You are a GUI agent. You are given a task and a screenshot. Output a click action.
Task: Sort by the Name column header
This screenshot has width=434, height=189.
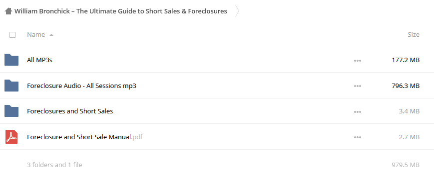[x=36, y=35]
